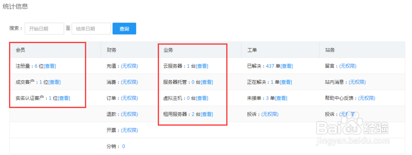Click the 2 in 租用服务器 row

(193, 114)
